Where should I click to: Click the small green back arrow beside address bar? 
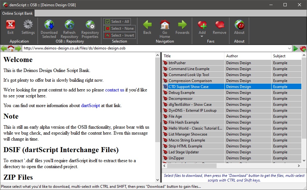click(4, 49)
